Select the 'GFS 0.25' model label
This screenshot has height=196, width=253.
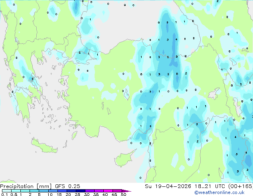pyautogui.click(x=67, y=186)
